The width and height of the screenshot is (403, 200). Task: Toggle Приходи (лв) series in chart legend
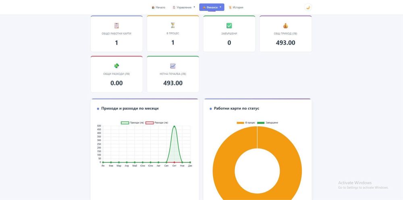132,123
